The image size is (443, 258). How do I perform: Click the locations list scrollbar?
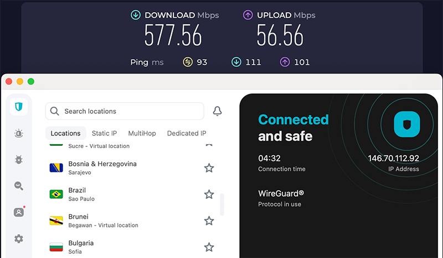pos(222,204)
